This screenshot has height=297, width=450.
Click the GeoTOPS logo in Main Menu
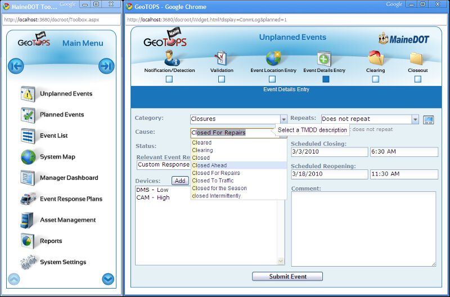tap(34, 40)
